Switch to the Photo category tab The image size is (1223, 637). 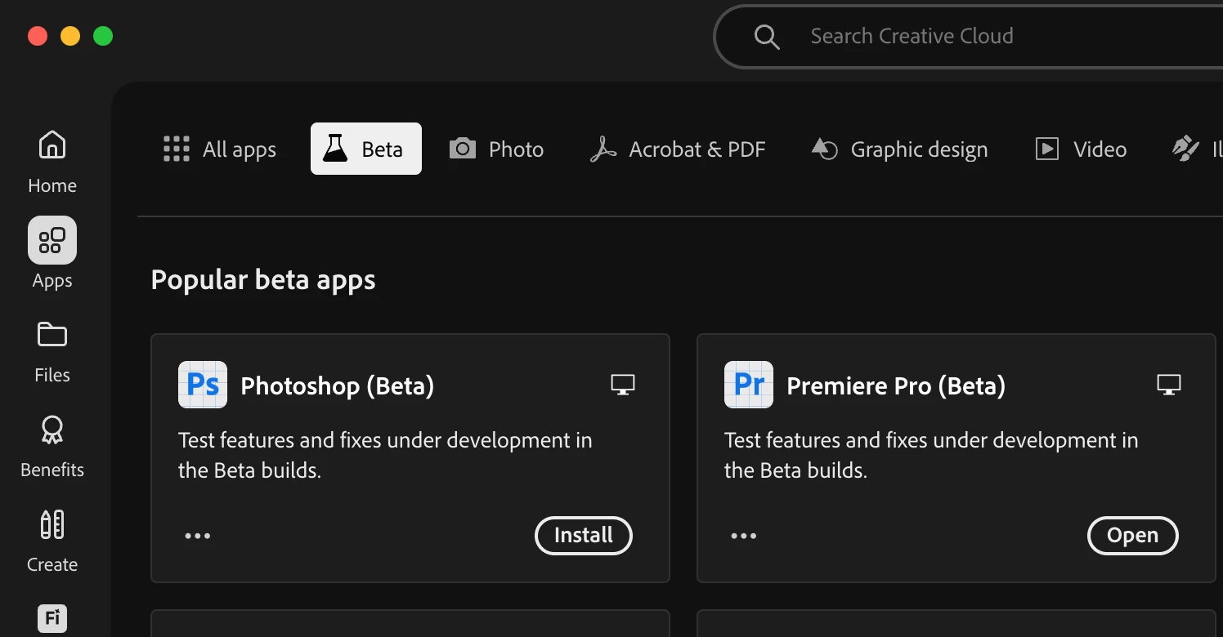[496, 149]
